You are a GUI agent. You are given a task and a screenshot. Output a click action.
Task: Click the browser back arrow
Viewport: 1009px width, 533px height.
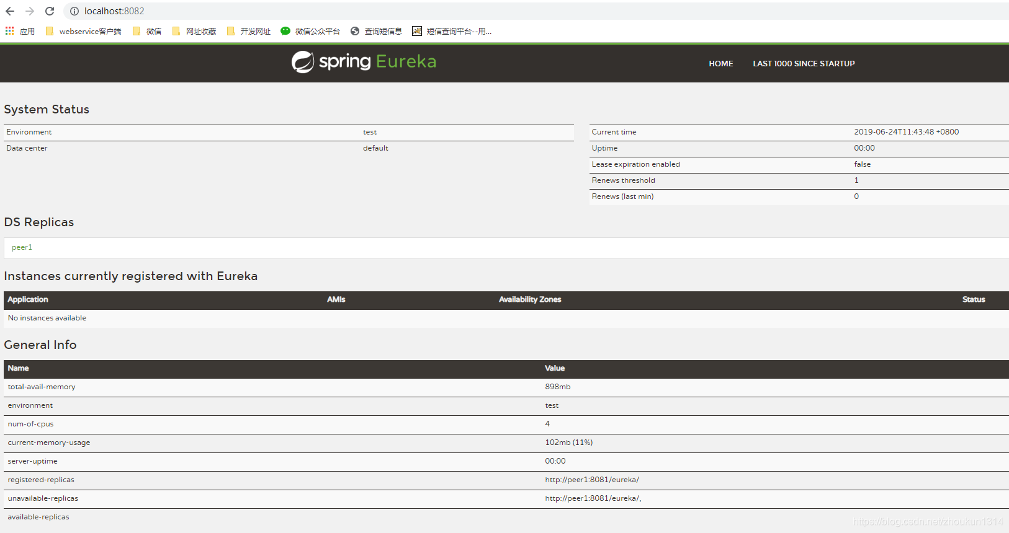coord(10,11)
